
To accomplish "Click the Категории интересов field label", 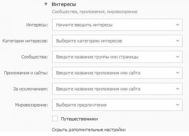I will click(25, 41).
